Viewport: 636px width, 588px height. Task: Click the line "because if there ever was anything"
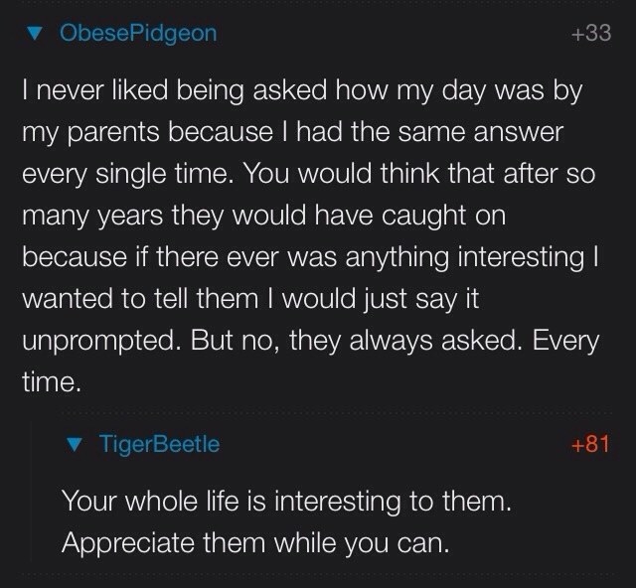coord(310,258)
